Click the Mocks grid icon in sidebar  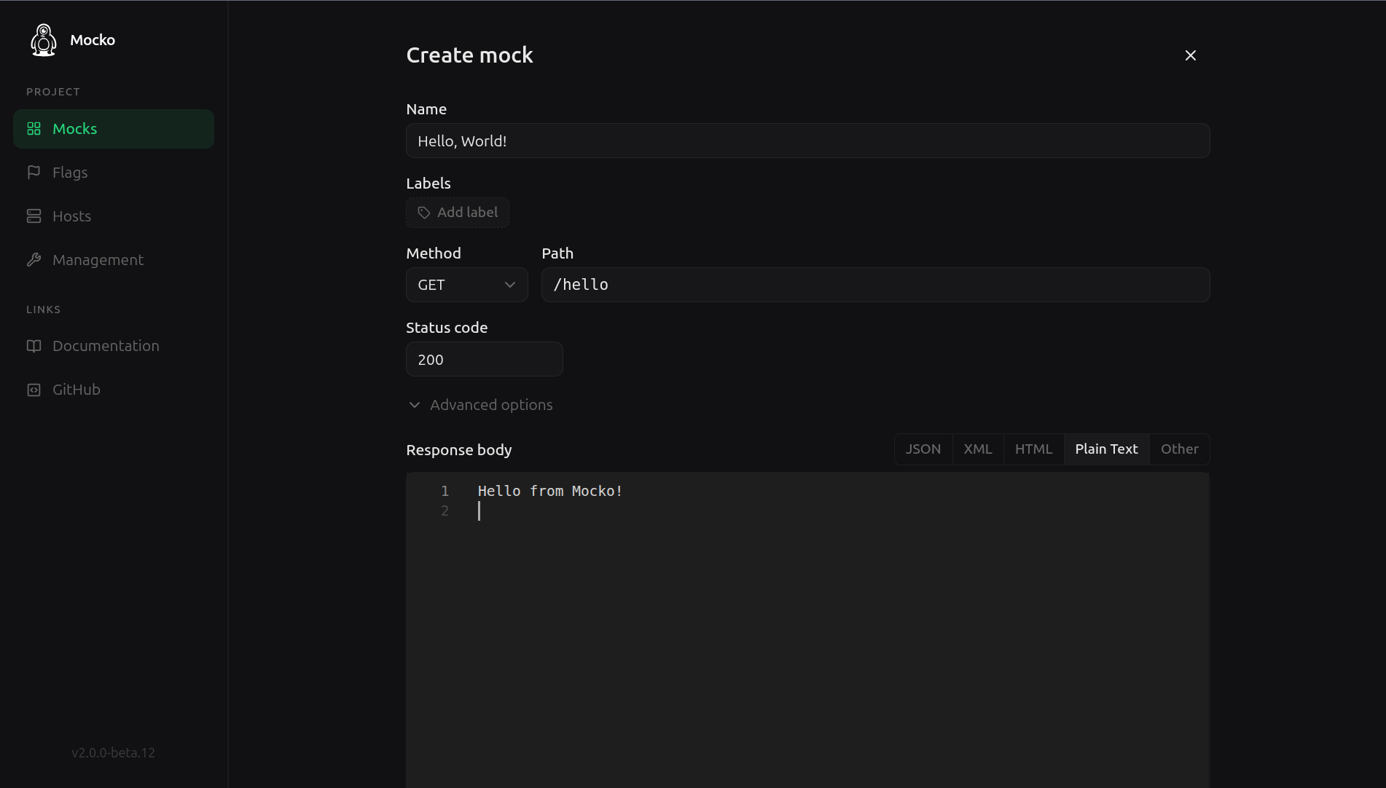pos(34,129)
